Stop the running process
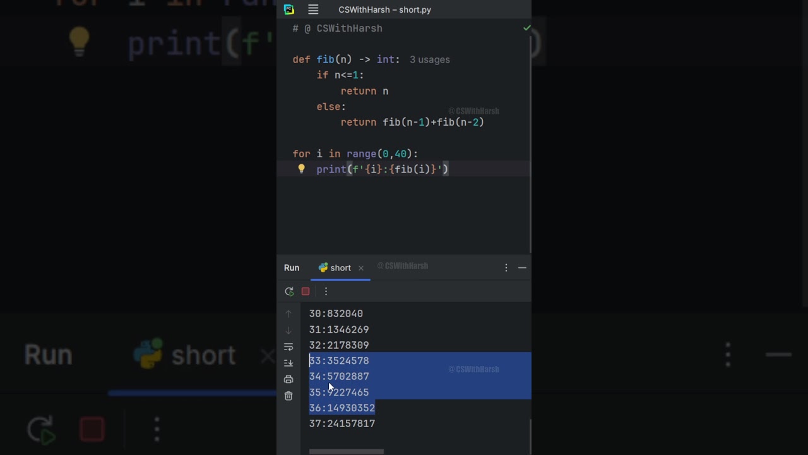The height and width of the screenshot is (455, 808). (x=306, y=291)
